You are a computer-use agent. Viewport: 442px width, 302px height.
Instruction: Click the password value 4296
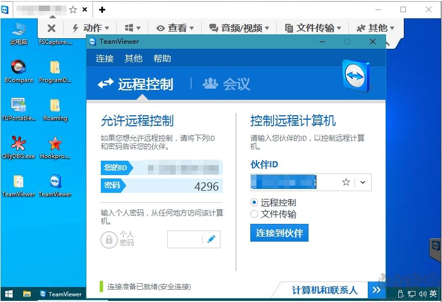[x=207, y=186]
